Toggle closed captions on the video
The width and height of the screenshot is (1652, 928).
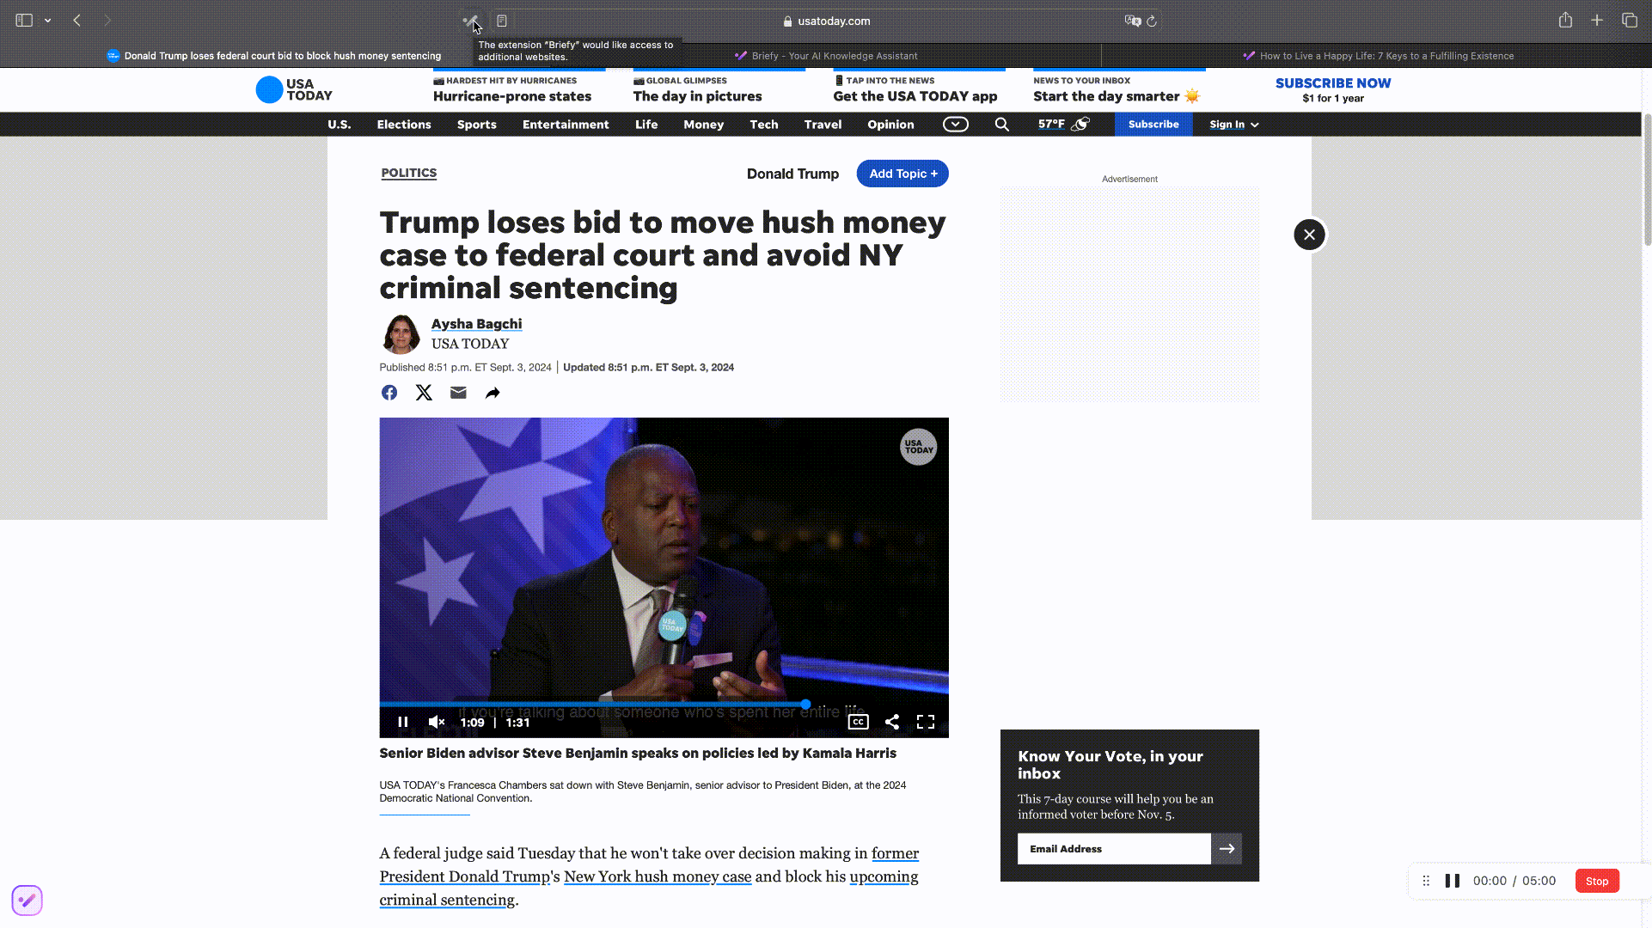[x=859, y=722]
